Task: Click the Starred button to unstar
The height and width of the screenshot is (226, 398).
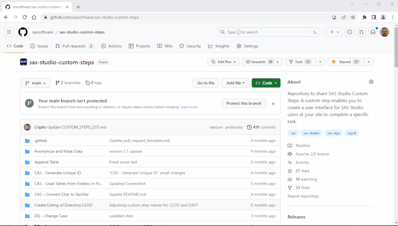Action: (345, 62)
